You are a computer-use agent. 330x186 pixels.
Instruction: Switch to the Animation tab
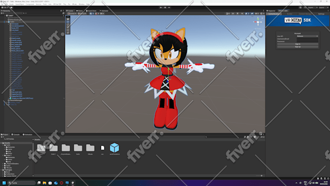(x=27, y=135)
